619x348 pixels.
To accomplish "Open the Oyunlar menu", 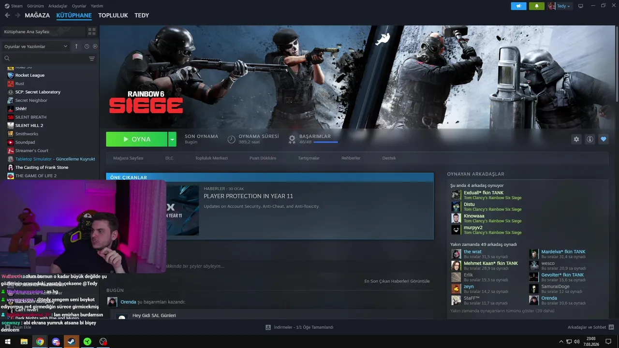I will 79,6.
